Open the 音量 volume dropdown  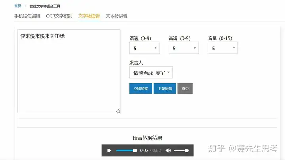coord(222,48)
